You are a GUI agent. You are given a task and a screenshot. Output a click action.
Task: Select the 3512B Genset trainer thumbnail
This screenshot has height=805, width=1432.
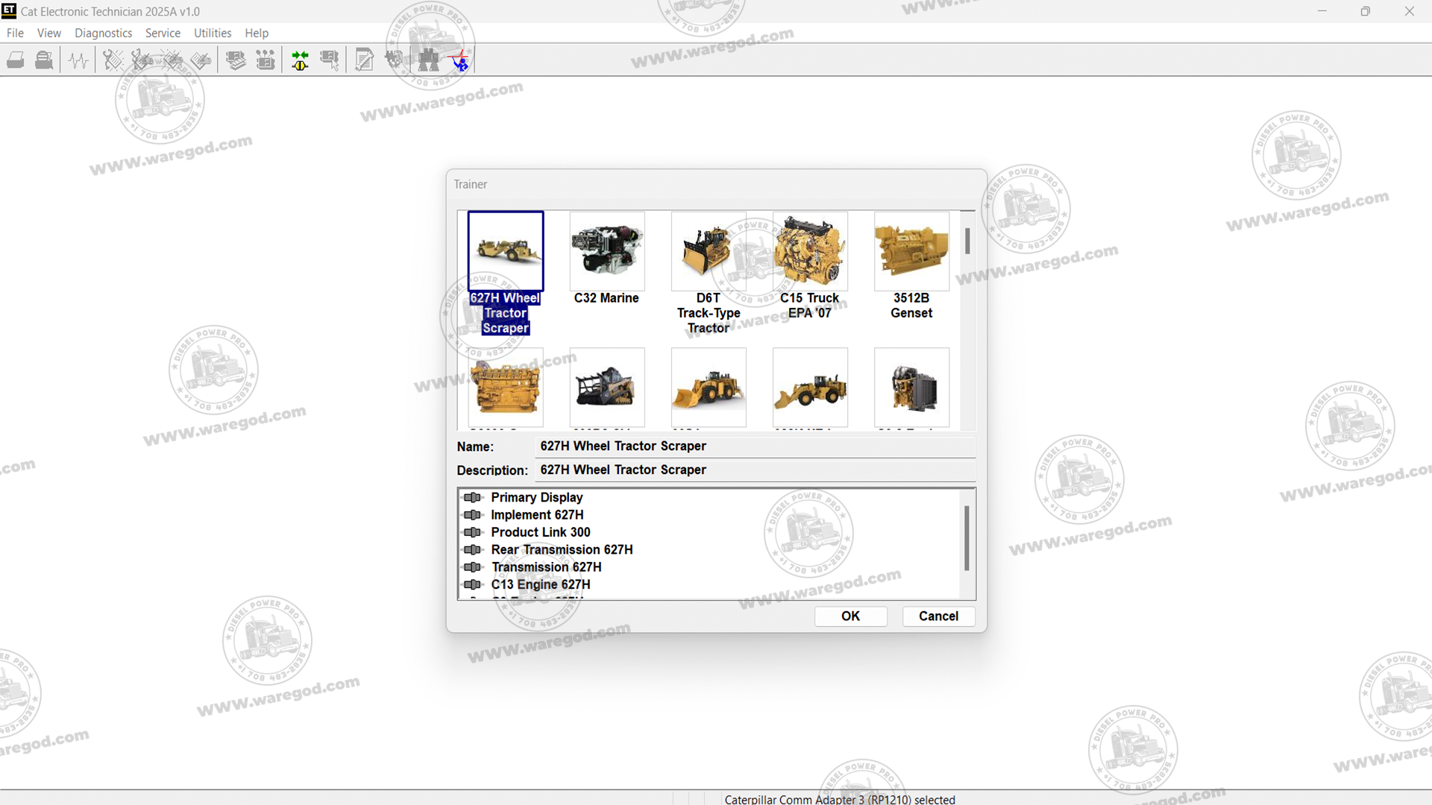(x=911, y=251)
